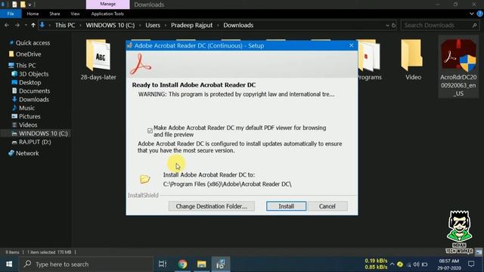Click Pradeep Rajput breadcrumb
Viewport: 484px width, 272px height.
(x=191, y=25)
